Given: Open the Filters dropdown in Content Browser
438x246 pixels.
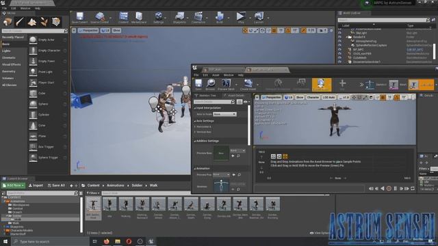Looking at the screenshot, I should (x=93, y=193).
